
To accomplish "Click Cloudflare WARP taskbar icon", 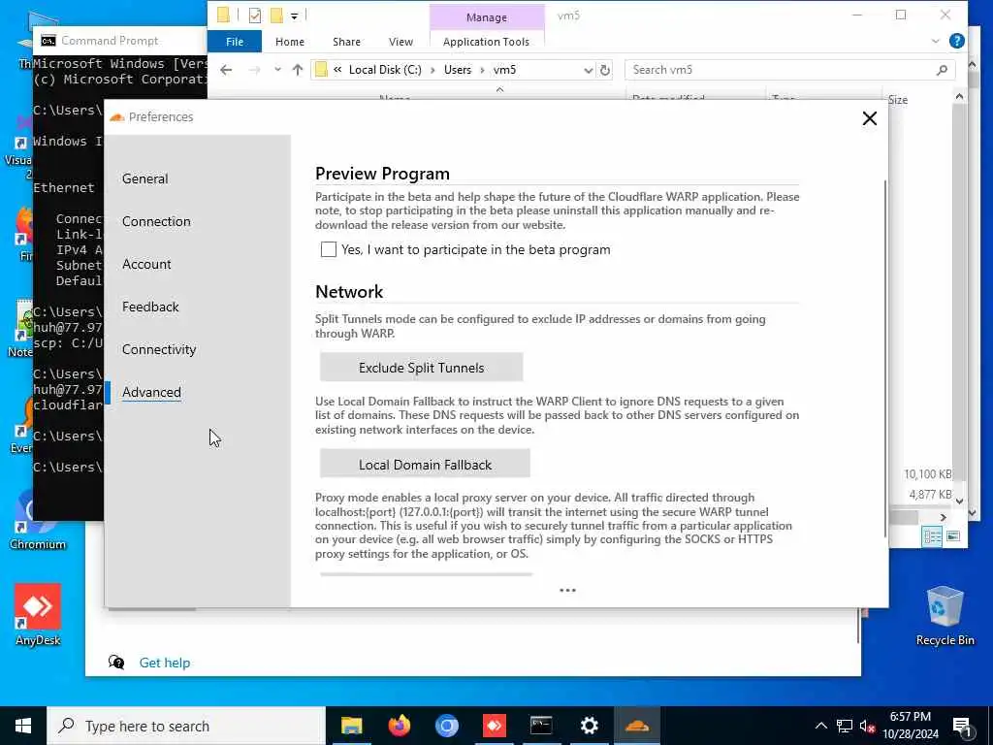I will pos(636,726).
